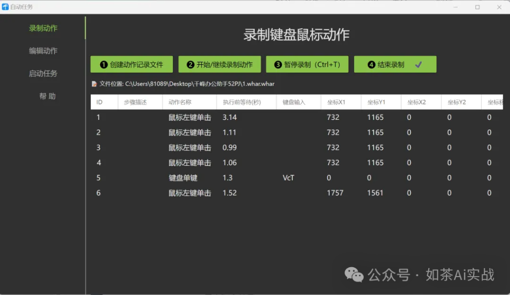
Task: Click Y1 value 1561 in row 6
Action: (x=376, y=193)
